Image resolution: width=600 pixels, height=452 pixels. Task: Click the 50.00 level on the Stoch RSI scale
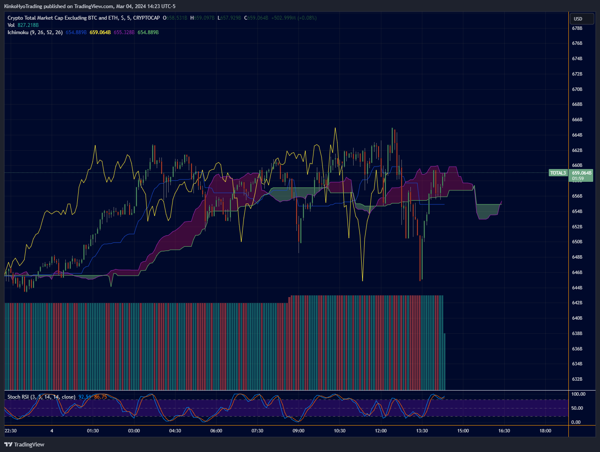[577, 408]
